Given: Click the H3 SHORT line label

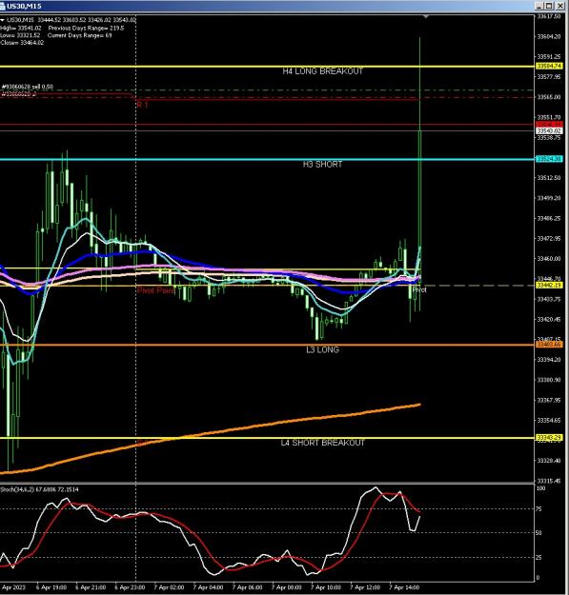Looking at the screenshot, I should [322, 165].
